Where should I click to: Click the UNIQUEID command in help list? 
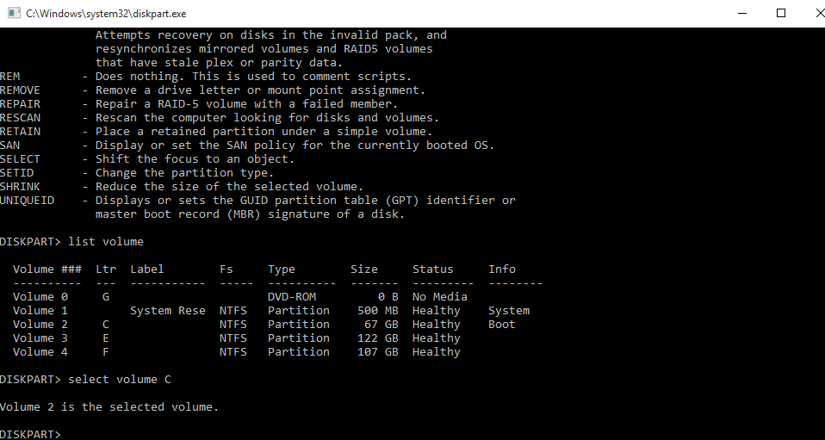[x=27, y=200]
